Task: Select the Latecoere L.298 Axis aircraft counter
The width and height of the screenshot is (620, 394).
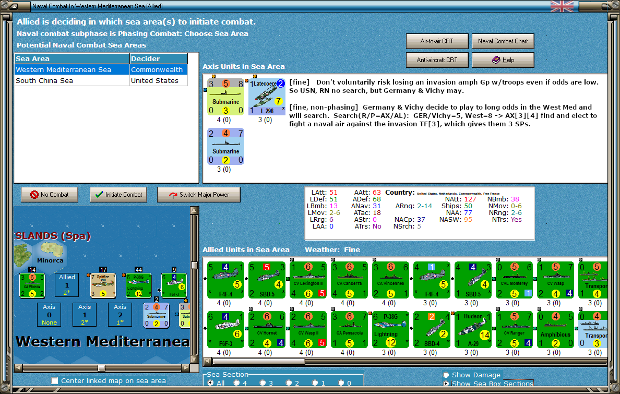Action: click(x=267, y=97)
